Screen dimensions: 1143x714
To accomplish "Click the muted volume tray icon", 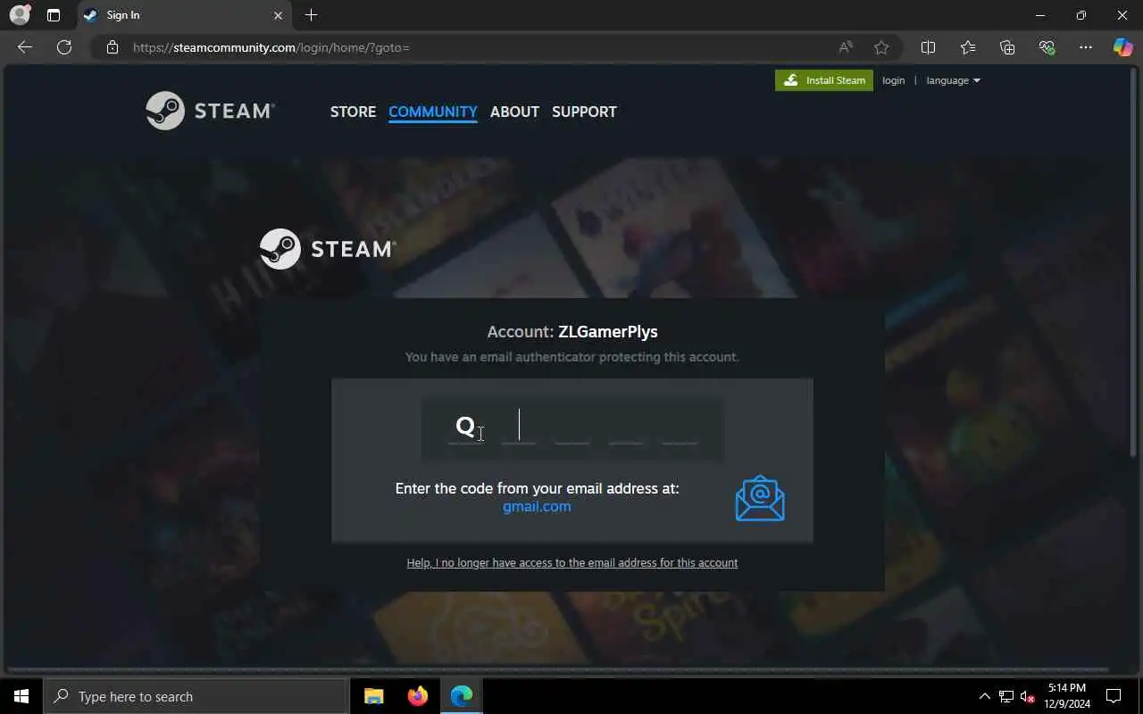I will pos(1028,696).
